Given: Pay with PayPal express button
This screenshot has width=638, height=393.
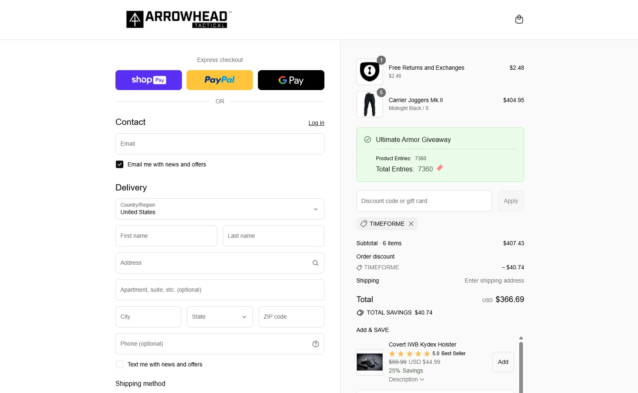Looking at the screenshot, I should click(x=219, y=80).
